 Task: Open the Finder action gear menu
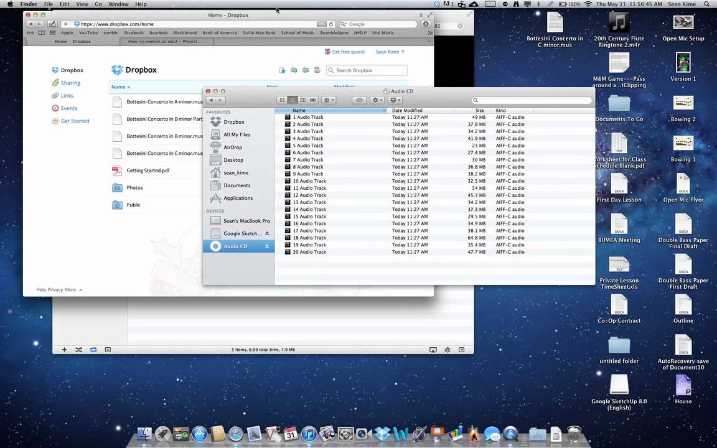(377, 100)
